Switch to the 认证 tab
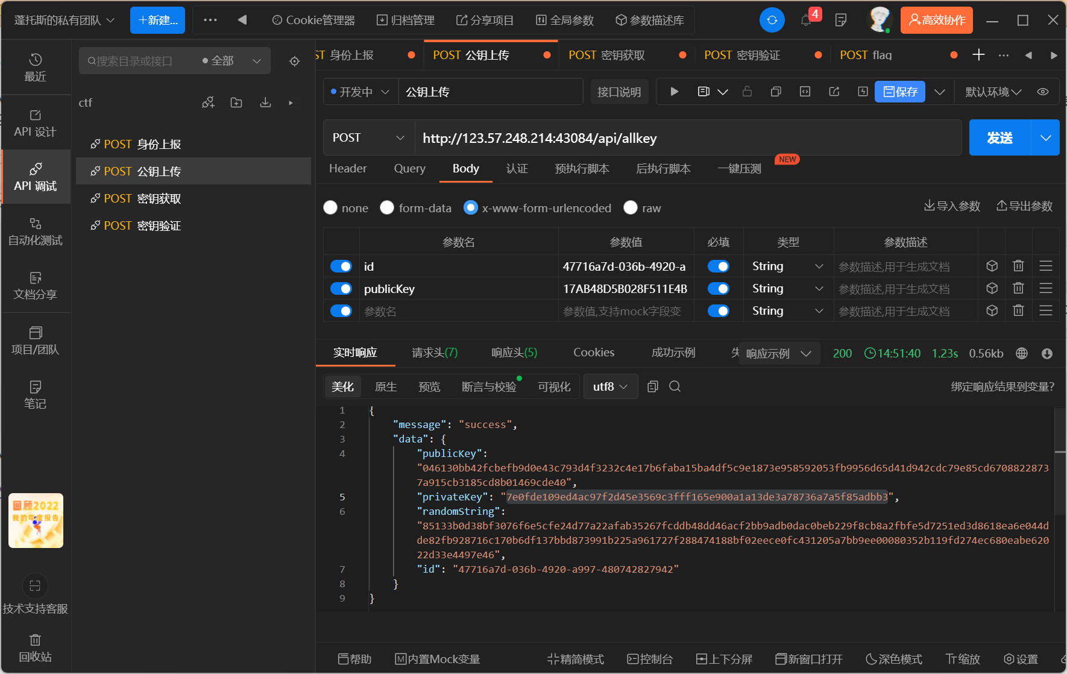The height and width of the screenshot is (674, 1067). [x=517, y=168]
